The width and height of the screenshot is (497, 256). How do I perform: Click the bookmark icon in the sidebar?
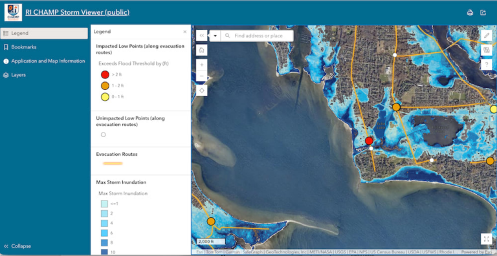click(x=6, y=47)
